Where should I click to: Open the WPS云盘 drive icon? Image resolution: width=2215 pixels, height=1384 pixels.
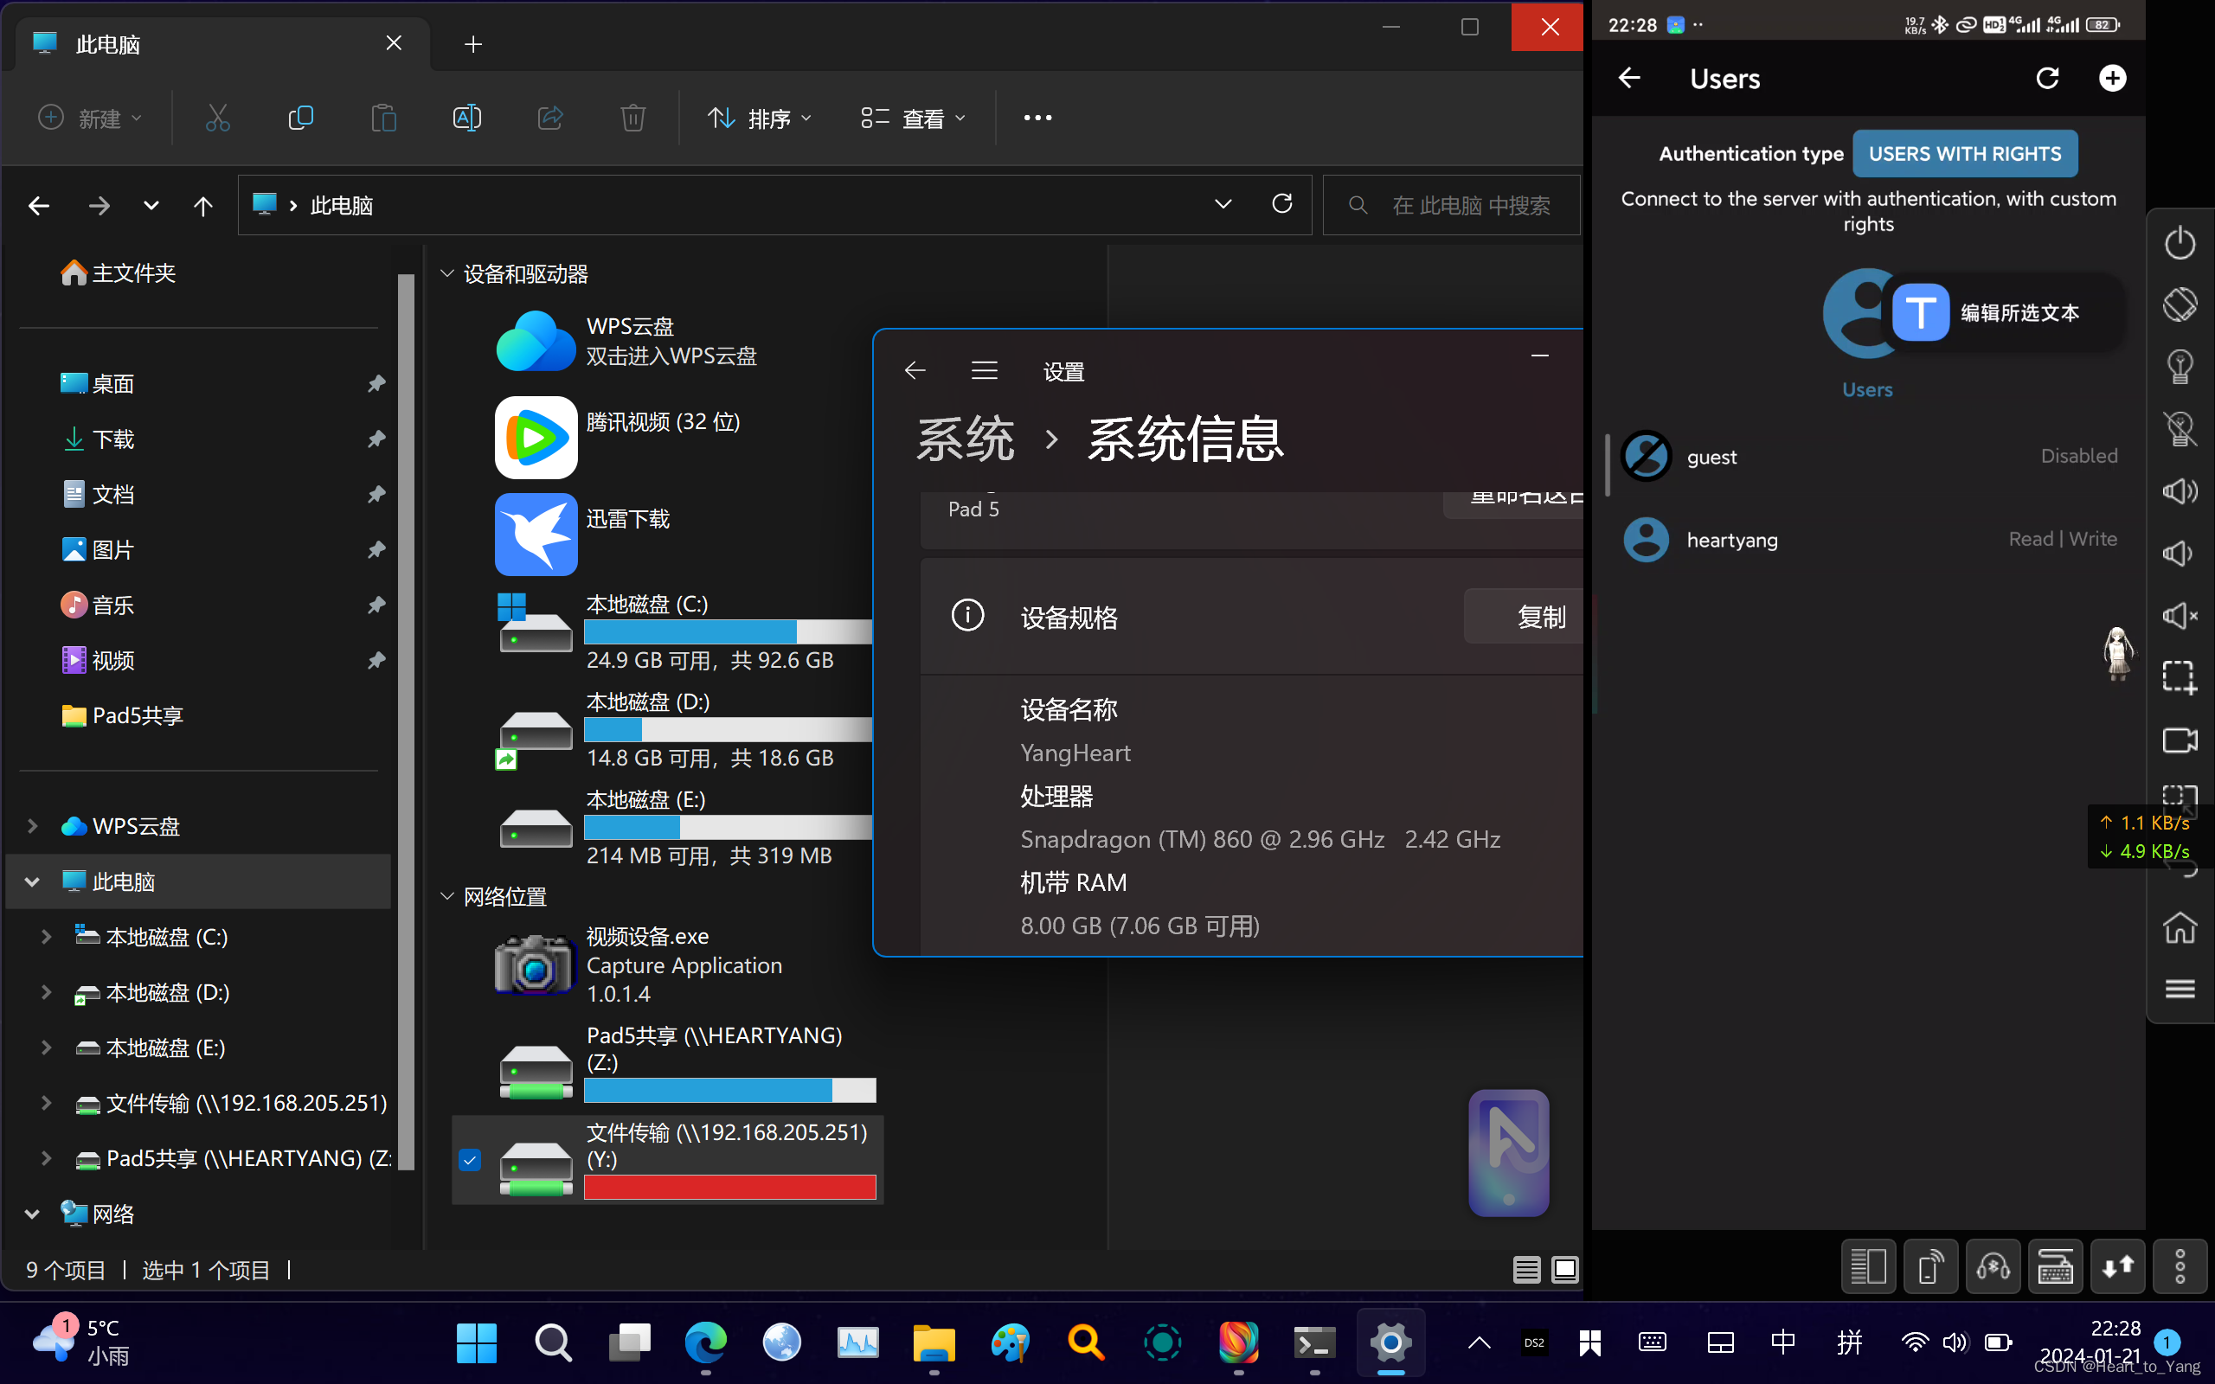point(536,342)
